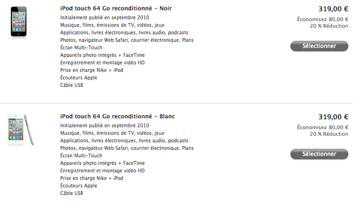Click Musique, films, émissions de TV line, Blanc

pos(112,133)
